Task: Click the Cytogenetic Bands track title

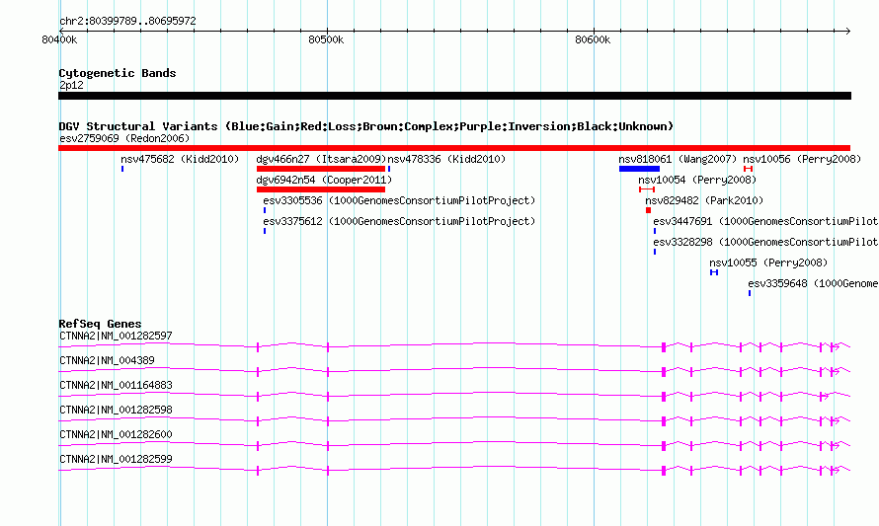Action: [118, 73]
